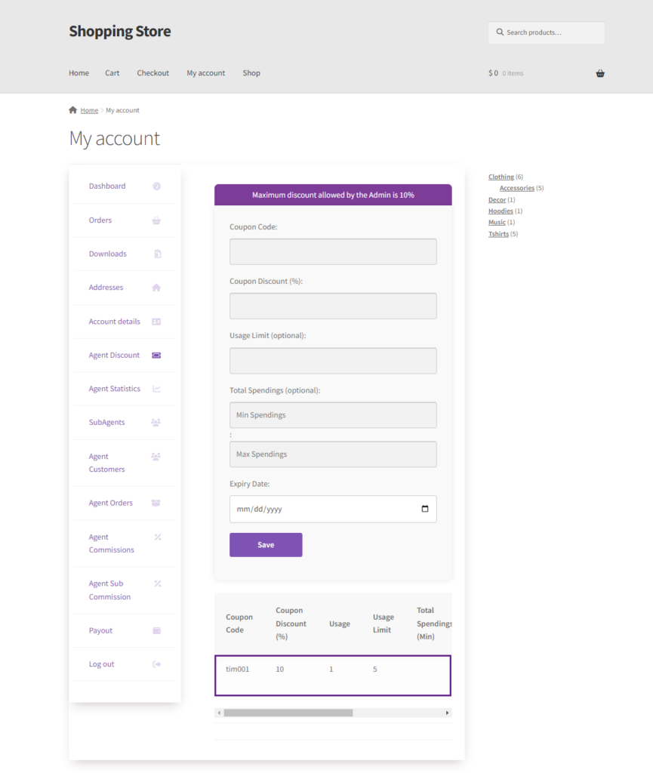
Task: Focus the Usage Limit input field
Action: 333,360
